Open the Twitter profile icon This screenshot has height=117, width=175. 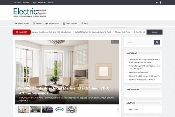coord(157,2)
